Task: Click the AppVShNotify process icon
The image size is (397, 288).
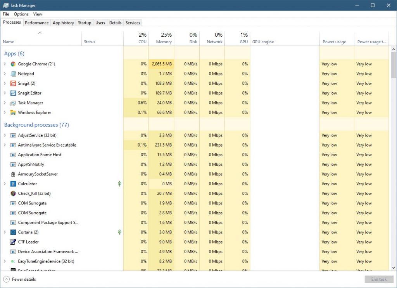Action: 13,165
